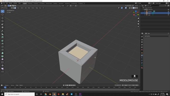Jump to the timeline start frame
This screenshot has width=170, height=96.
(66, 85)
